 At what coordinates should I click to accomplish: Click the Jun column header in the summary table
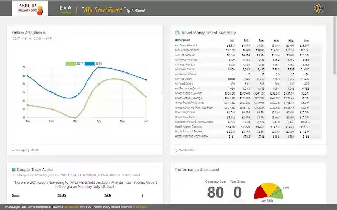[306, 40]
